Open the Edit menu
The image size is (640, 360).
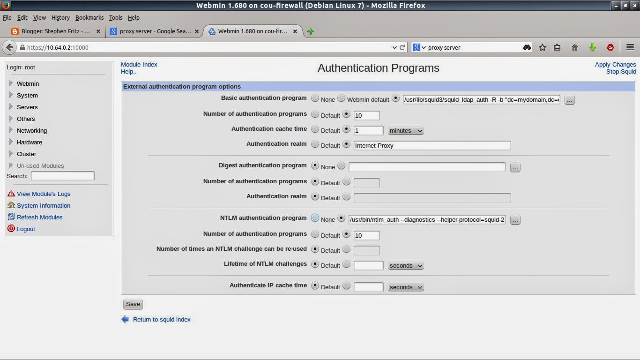coord(22,17)
